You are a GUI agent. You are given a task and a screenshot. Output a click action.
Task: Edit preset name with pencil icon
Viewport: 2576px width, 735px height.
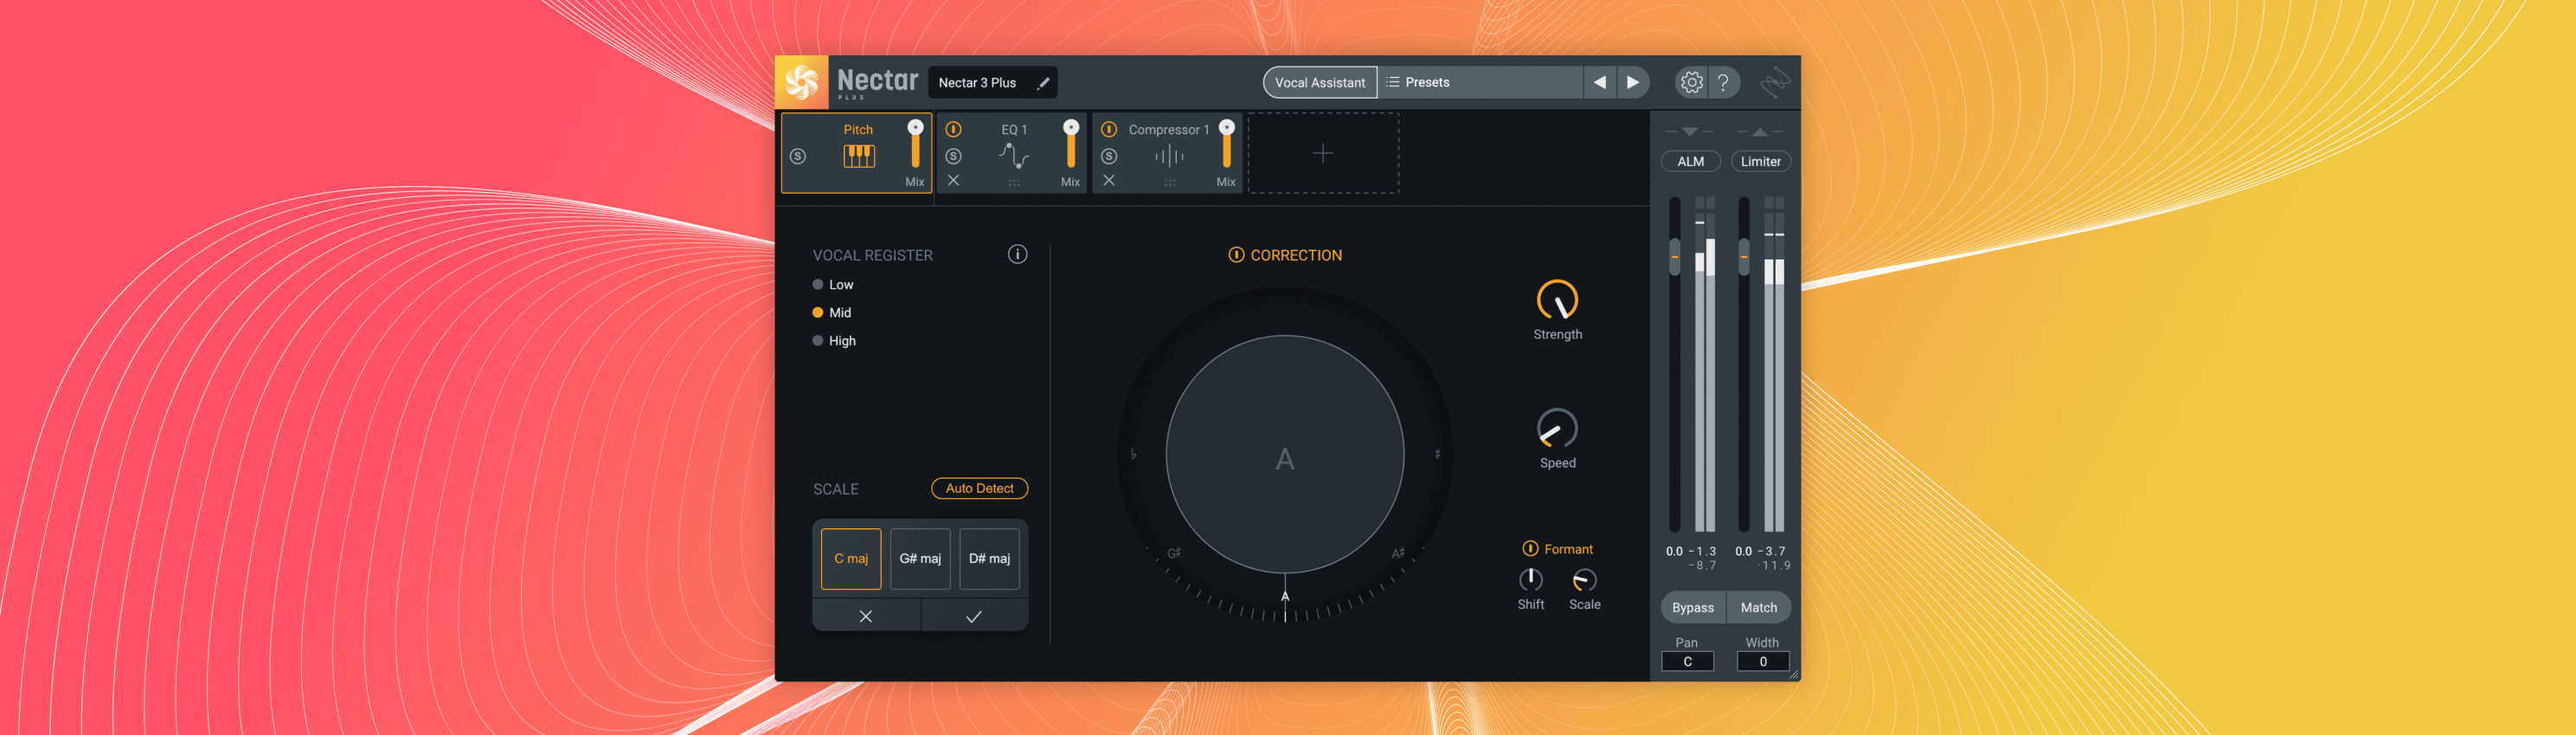click(1043, 83)
